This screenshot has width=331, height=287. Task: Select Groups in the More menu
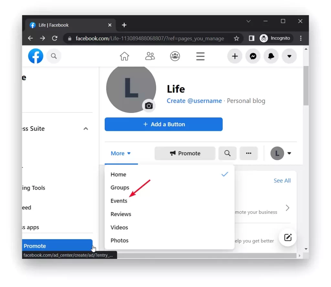[169, 188]
